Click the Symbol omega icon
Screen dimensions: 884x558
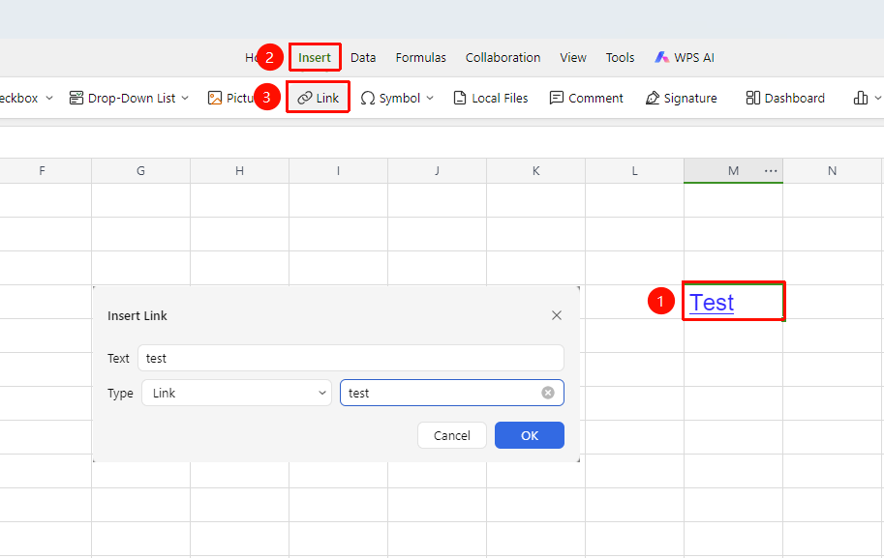[368, 98]
